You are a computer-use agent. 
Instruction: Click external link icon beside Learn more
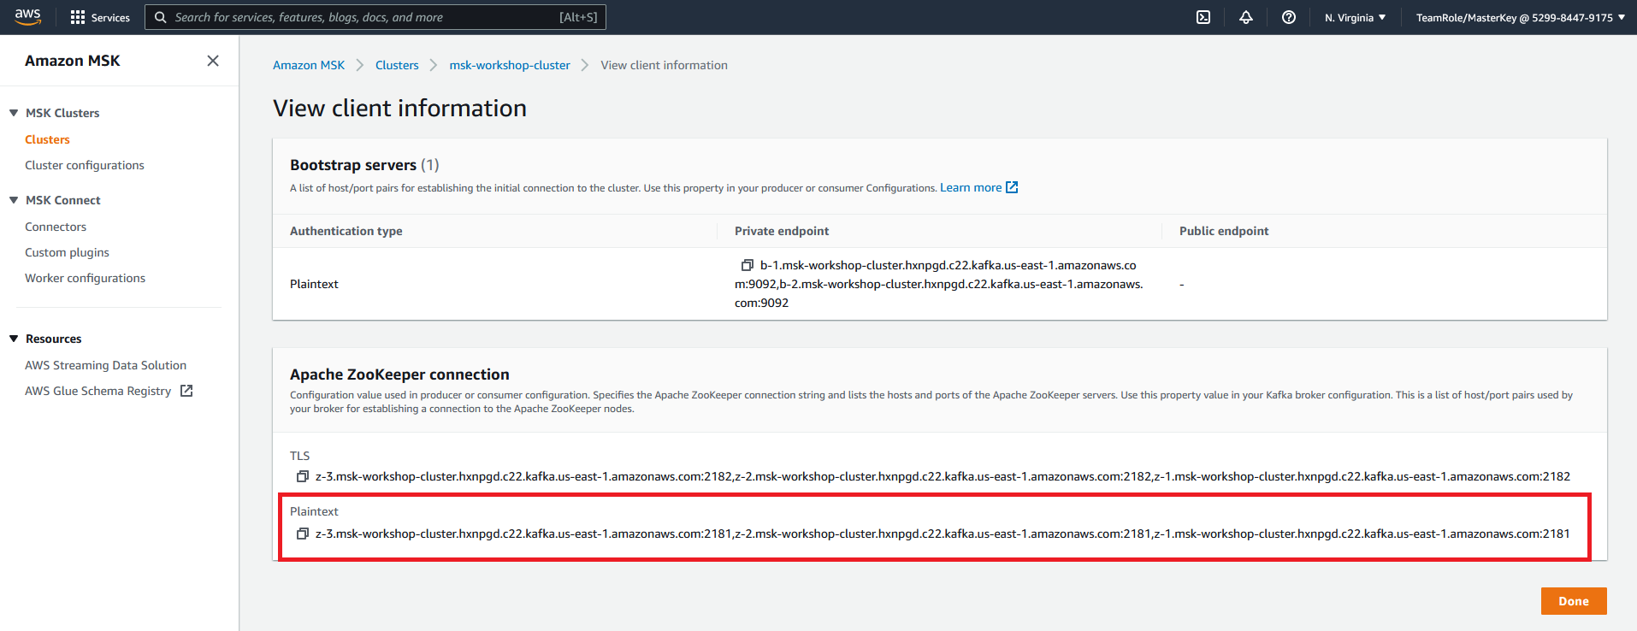point(1012,187)
